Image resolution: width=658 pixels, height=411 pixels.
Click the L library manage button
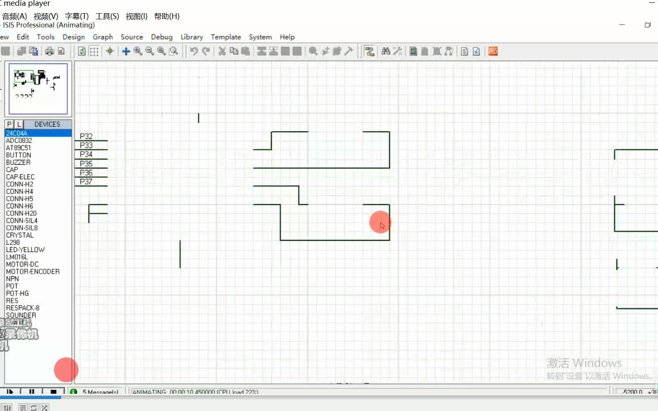tap(19, 124)
